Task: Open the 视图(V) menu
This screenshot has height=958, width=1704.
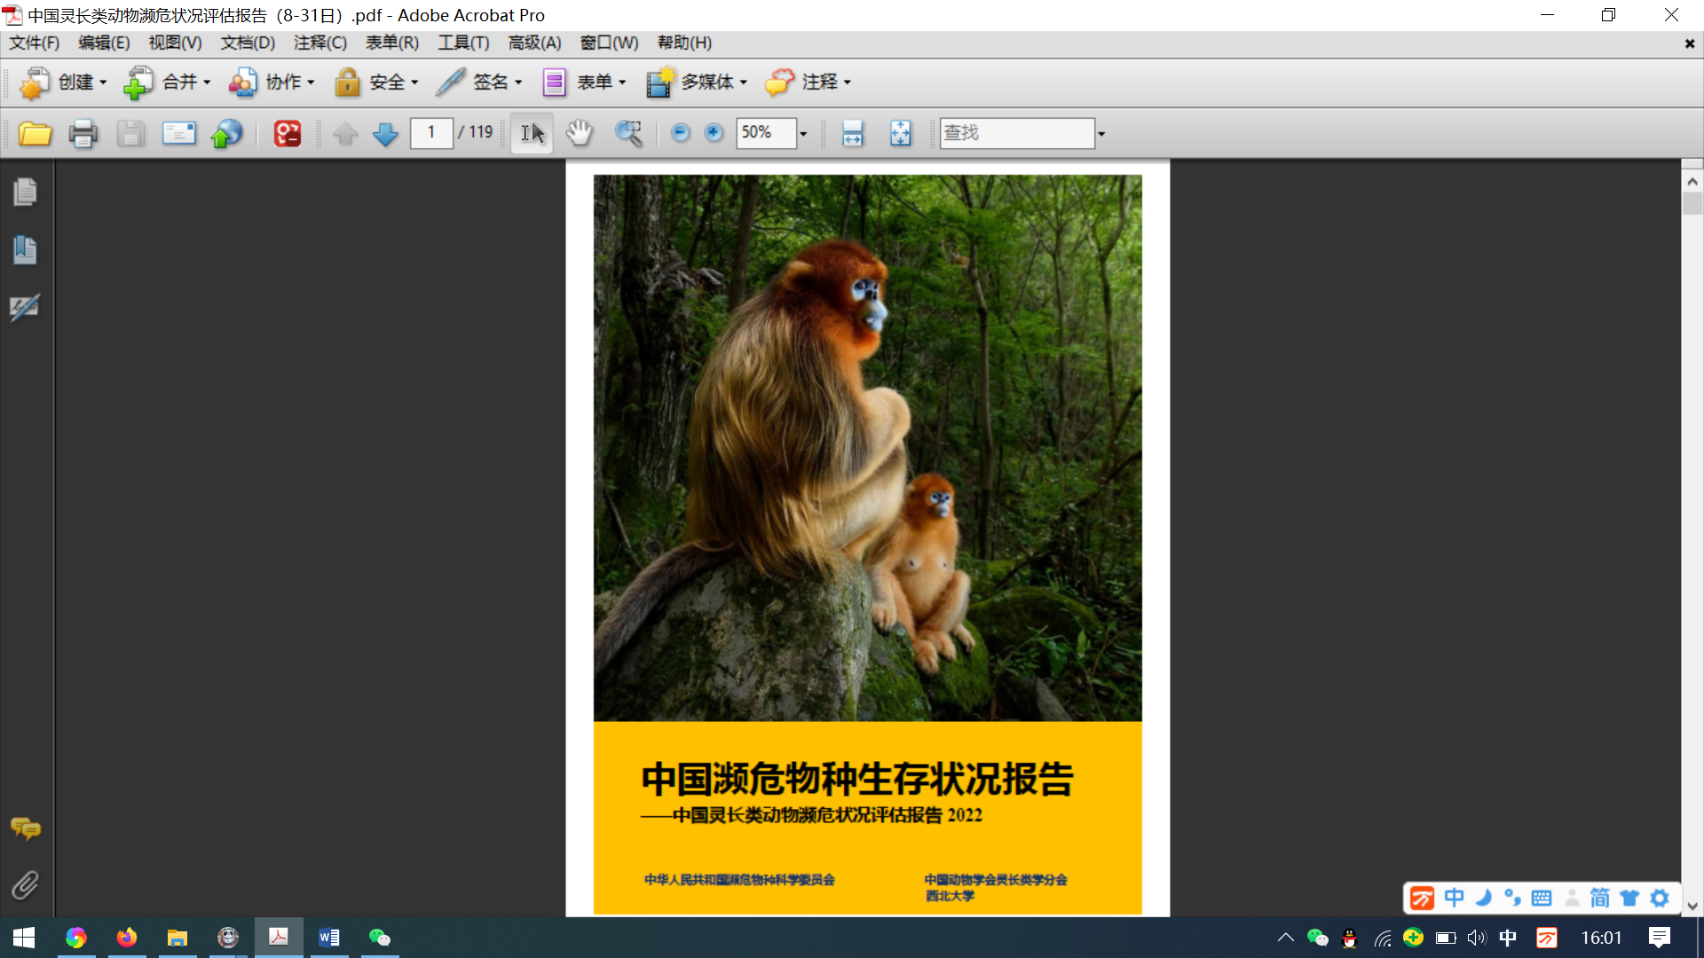Action: (x=175, y=43)
